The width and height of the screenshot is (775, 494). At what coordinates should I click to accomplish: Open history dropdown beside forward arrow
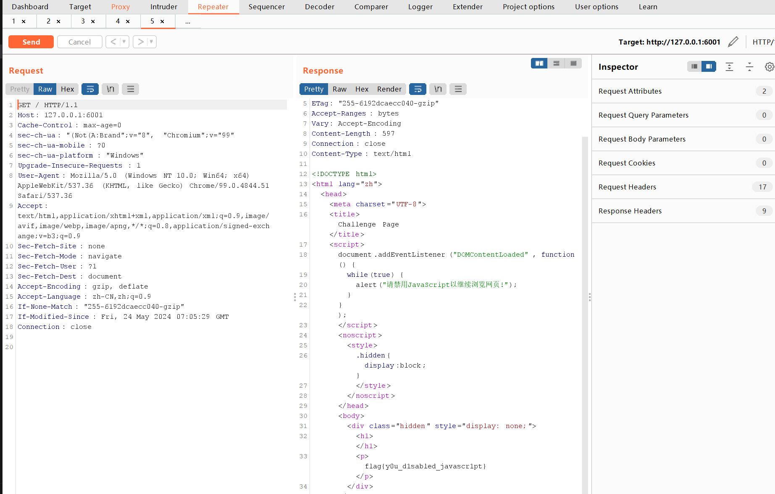click(x=152, y=42)
